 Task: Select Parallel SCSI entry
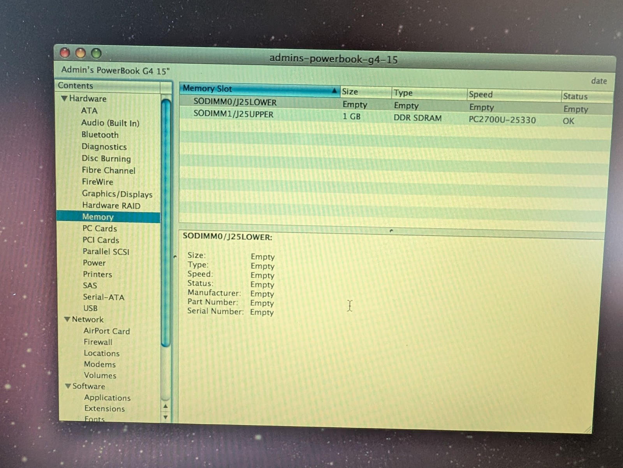point(106,251)
